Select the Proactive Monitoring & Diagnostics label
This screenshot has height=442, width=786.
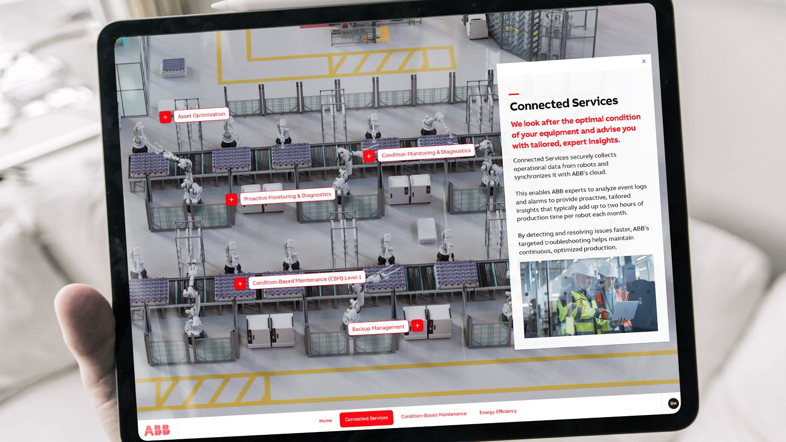tap(287, 196)
